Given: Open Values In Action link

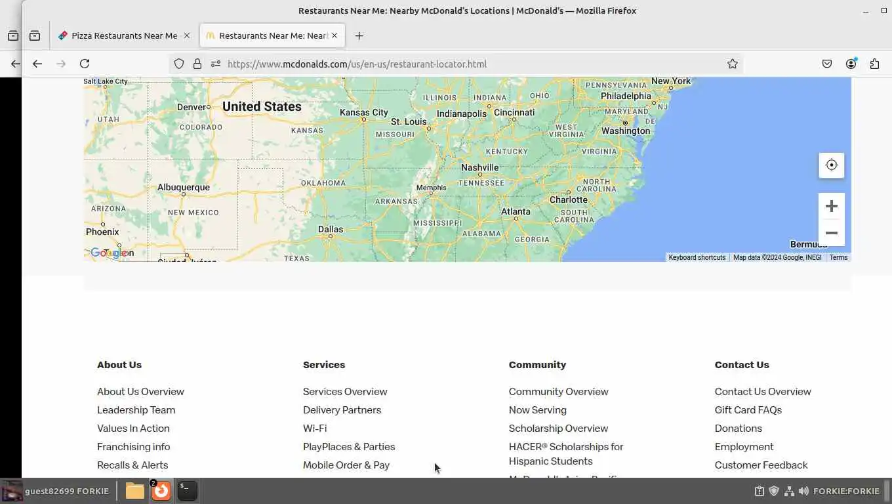Looking at the screenshot, I should pos(133,428).
